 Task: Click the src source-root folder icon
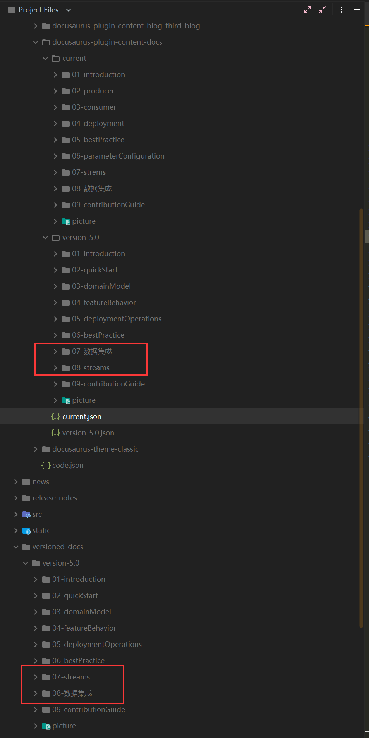(27, 514)
